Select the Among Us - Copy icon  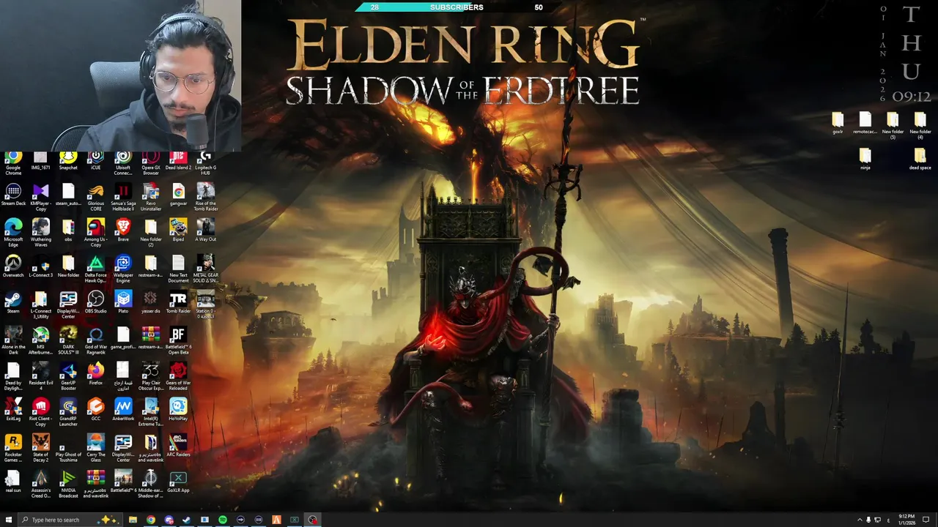pyautogui.click(x=95, y=233)
